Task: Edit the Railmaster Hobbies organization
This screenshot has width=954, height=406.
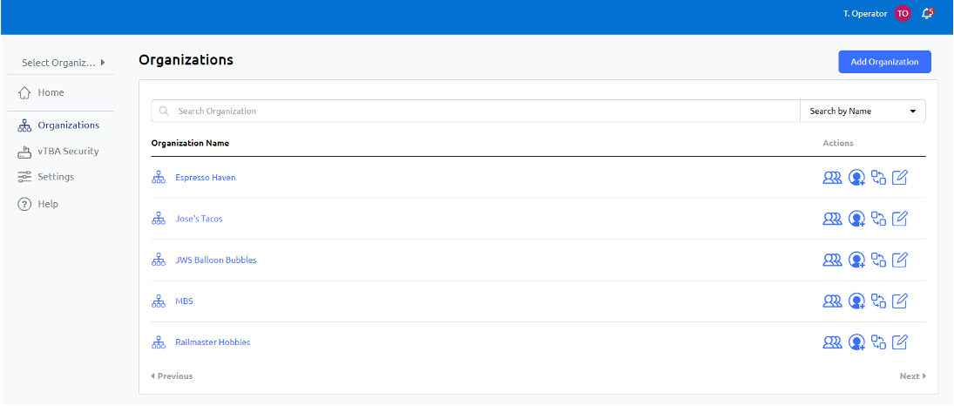Action: click(x=900, y=342)
